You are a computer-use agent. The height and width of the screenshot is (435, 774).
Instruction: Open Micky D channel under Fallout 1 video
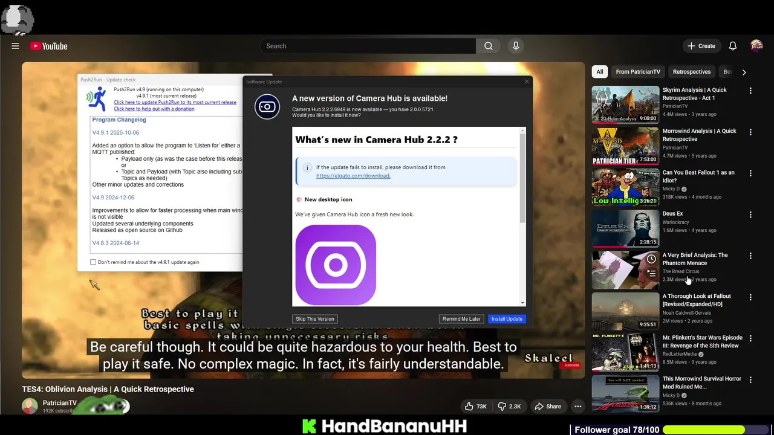671,189
